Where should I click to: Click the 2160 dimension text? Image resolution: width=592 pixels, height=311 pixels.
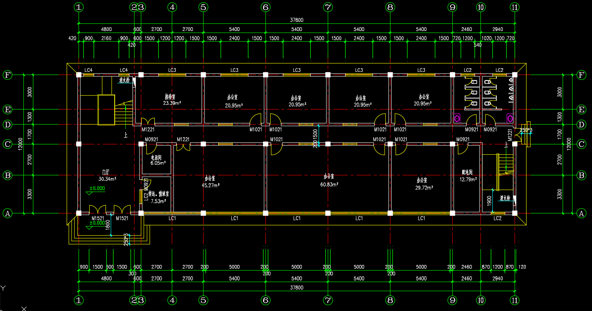[x=106, y=38]
